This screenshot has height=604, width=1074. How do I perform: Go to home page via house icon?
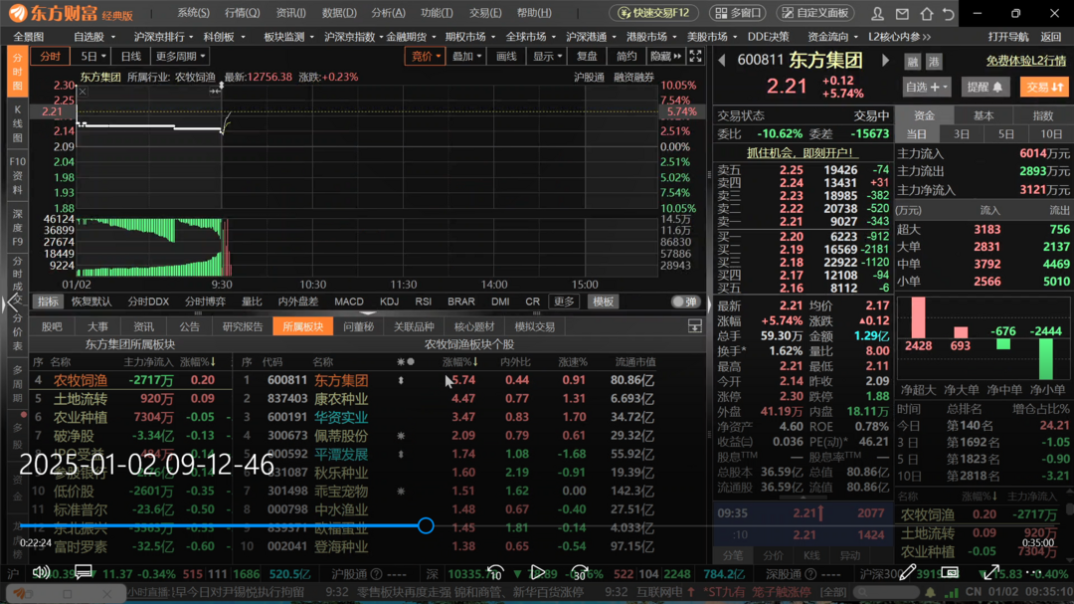click(x=926, y=13)
